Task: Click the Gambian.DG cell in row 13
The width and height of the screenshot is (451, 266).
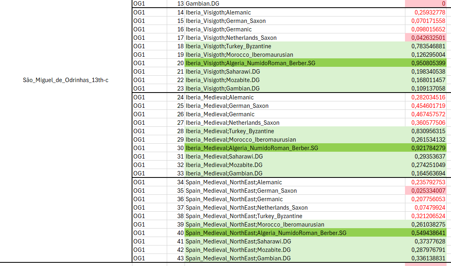Action: pos(295,4)
